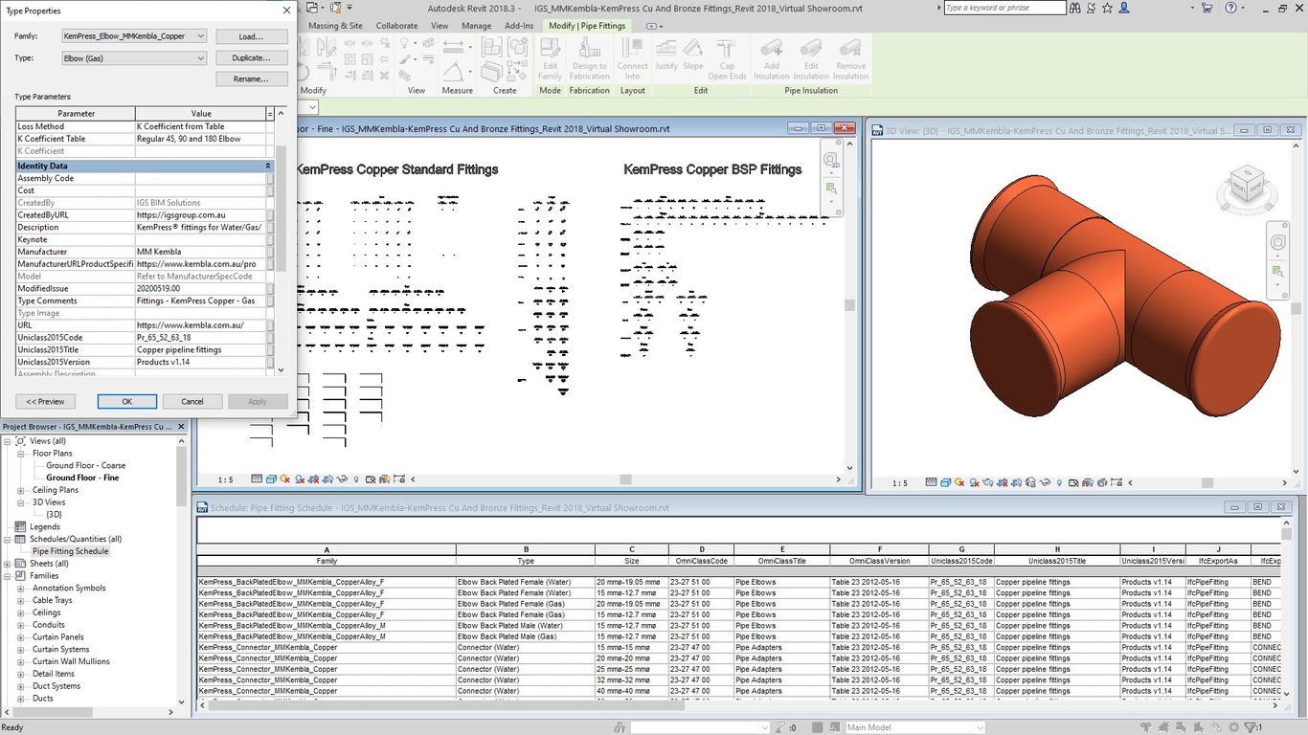Change the view scale from 1:5
The image size is (1308, 735).
coord(223,479)
